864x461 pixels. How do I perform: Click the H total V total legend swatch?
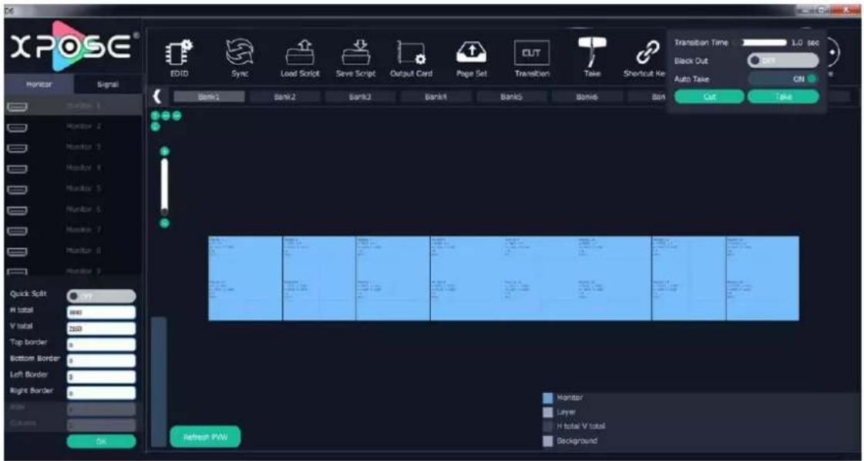click(547, 426)
